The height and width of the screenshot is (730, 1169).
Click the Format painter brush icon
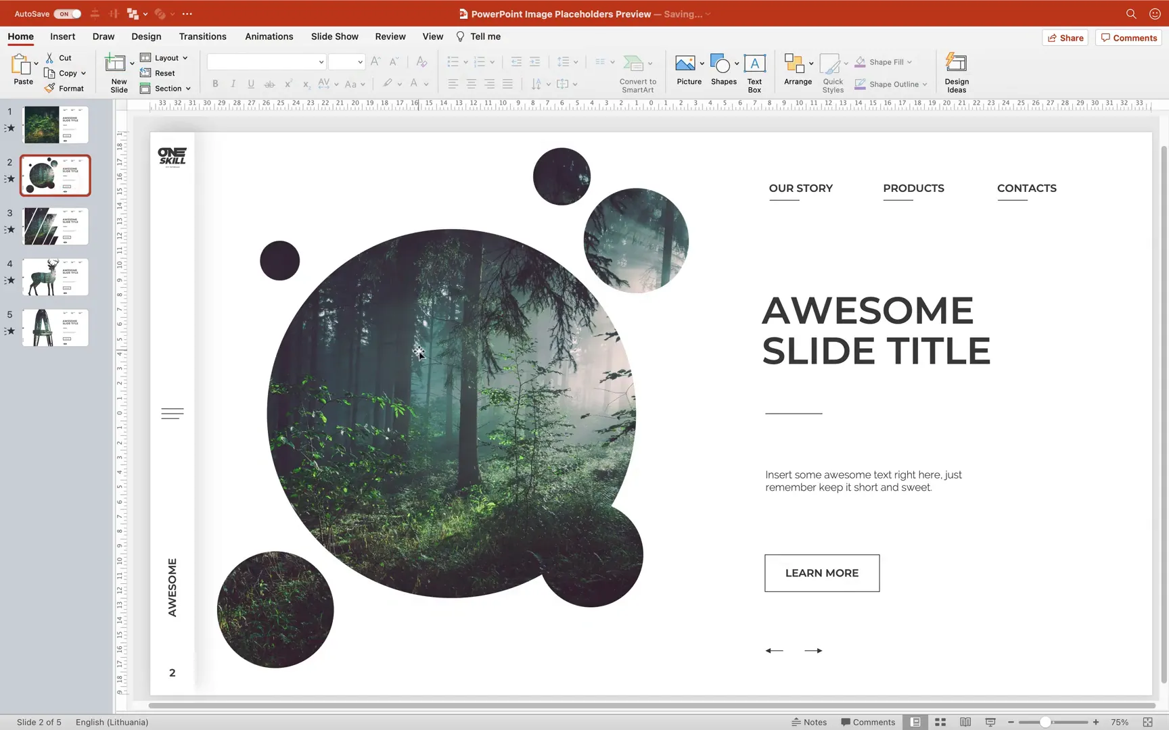click(x=49, y=88)
